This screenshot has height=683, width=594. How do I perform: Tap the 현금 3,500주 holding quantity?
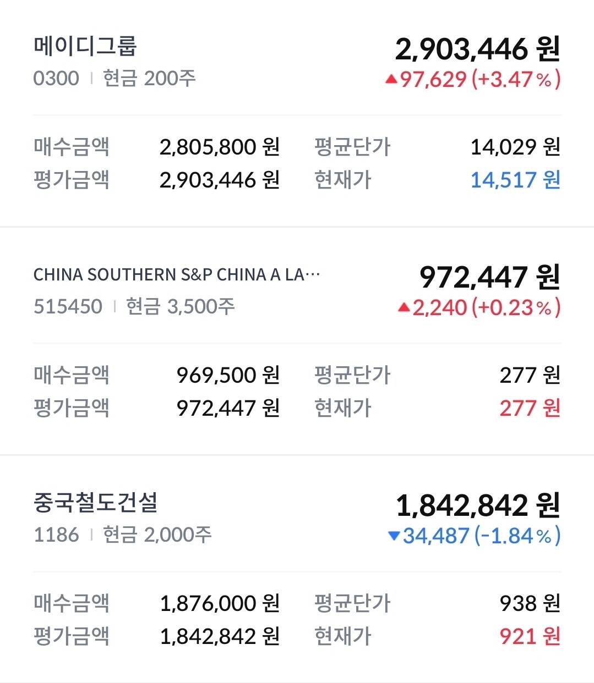tap(181, 306)
